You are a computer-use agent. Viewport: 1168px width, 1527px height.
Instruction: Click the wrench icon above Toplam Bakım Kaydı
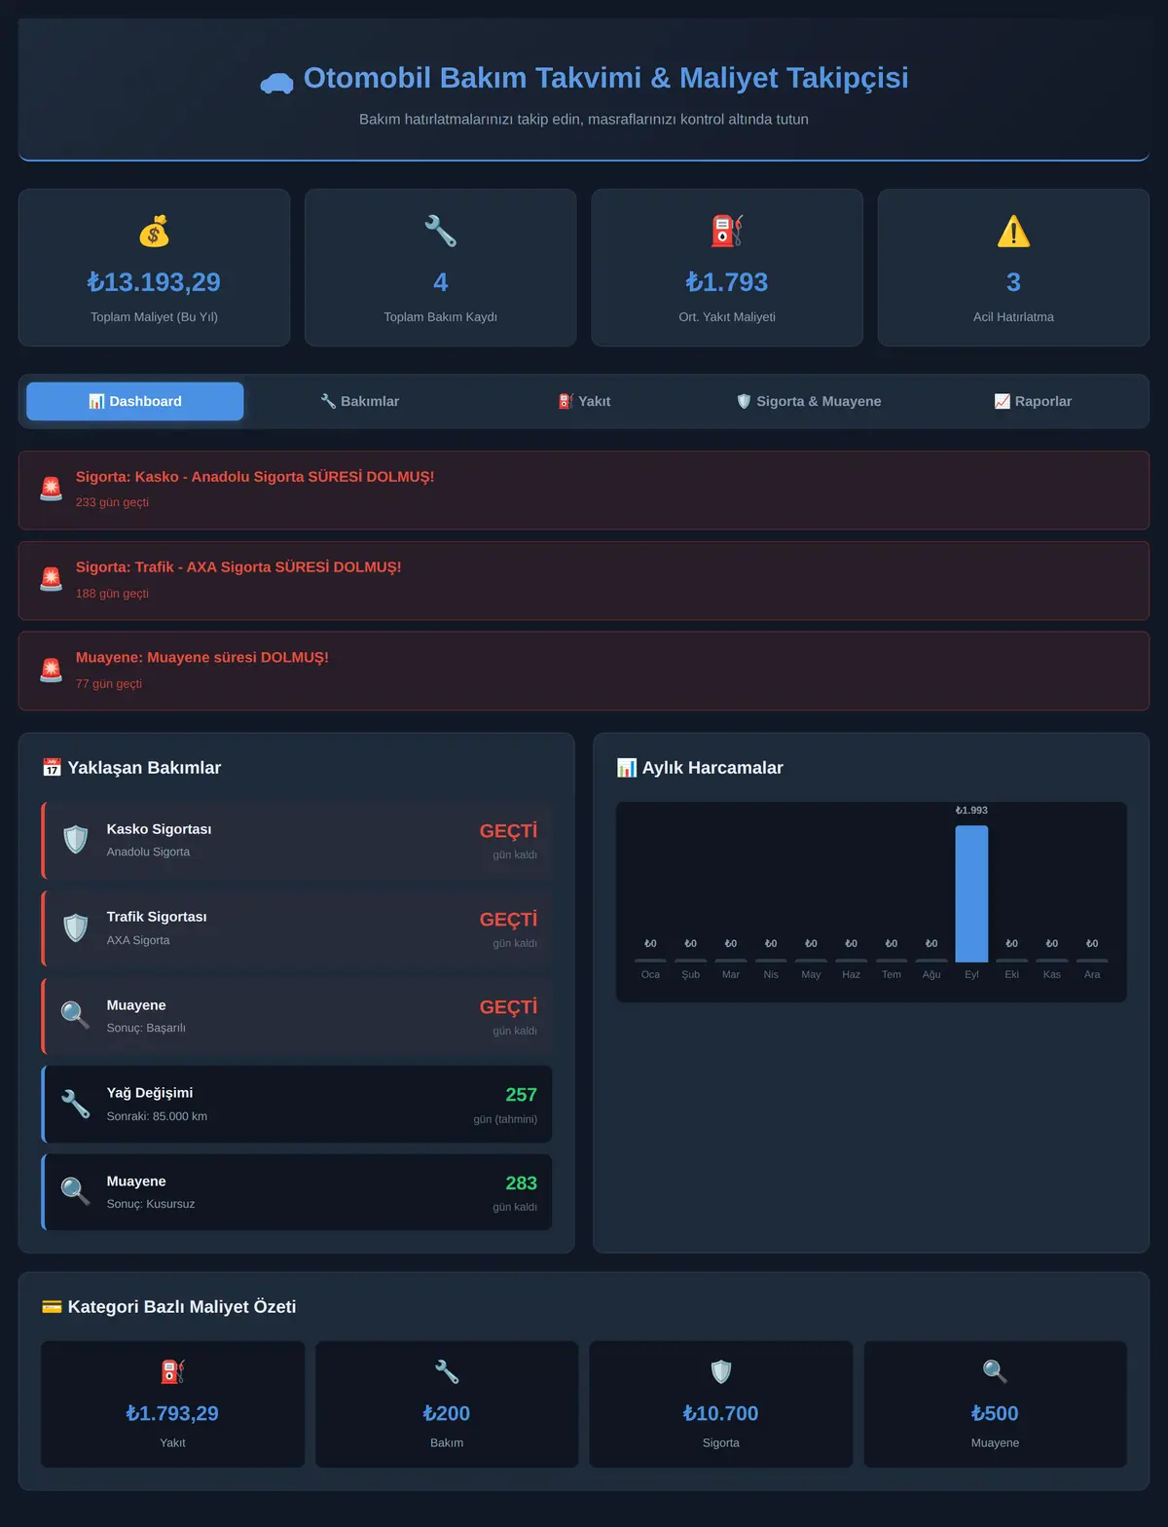pos(441,232)
